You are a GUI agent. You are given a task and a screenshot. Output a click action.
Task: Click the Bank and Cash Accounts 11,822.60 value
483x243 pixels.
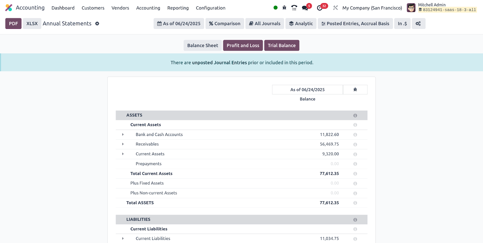click(x=329, y=134)
